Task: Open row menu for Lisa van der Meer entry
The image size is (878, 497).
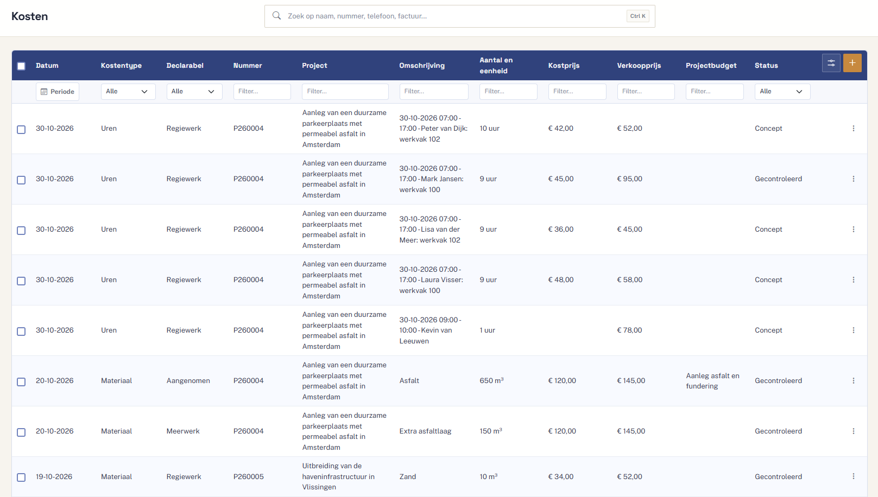Action: click(x=853, y=230)
